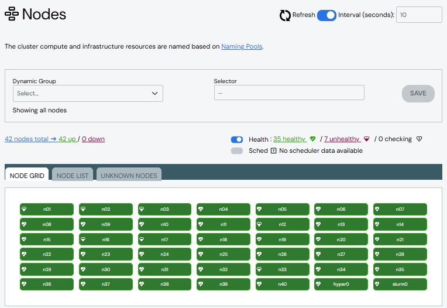447x308 pixels.
Task: Click the checking heart outline icon
Action: click(419, 139)
